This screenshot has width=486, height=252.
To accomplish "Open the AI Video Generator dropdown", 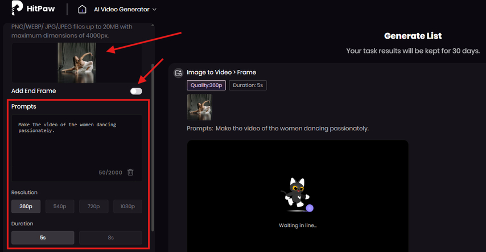I will click(125, 10).
